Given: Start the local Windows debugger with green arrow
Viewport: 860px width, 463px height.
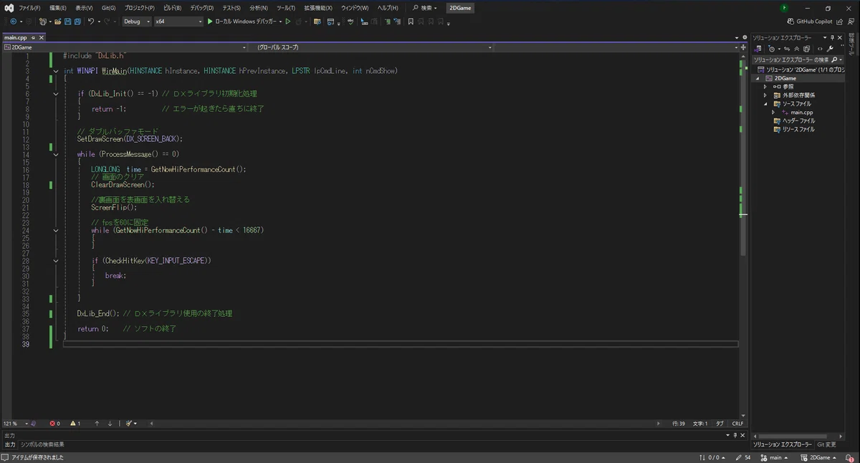Looking at the screenshot, I should 209,22.
